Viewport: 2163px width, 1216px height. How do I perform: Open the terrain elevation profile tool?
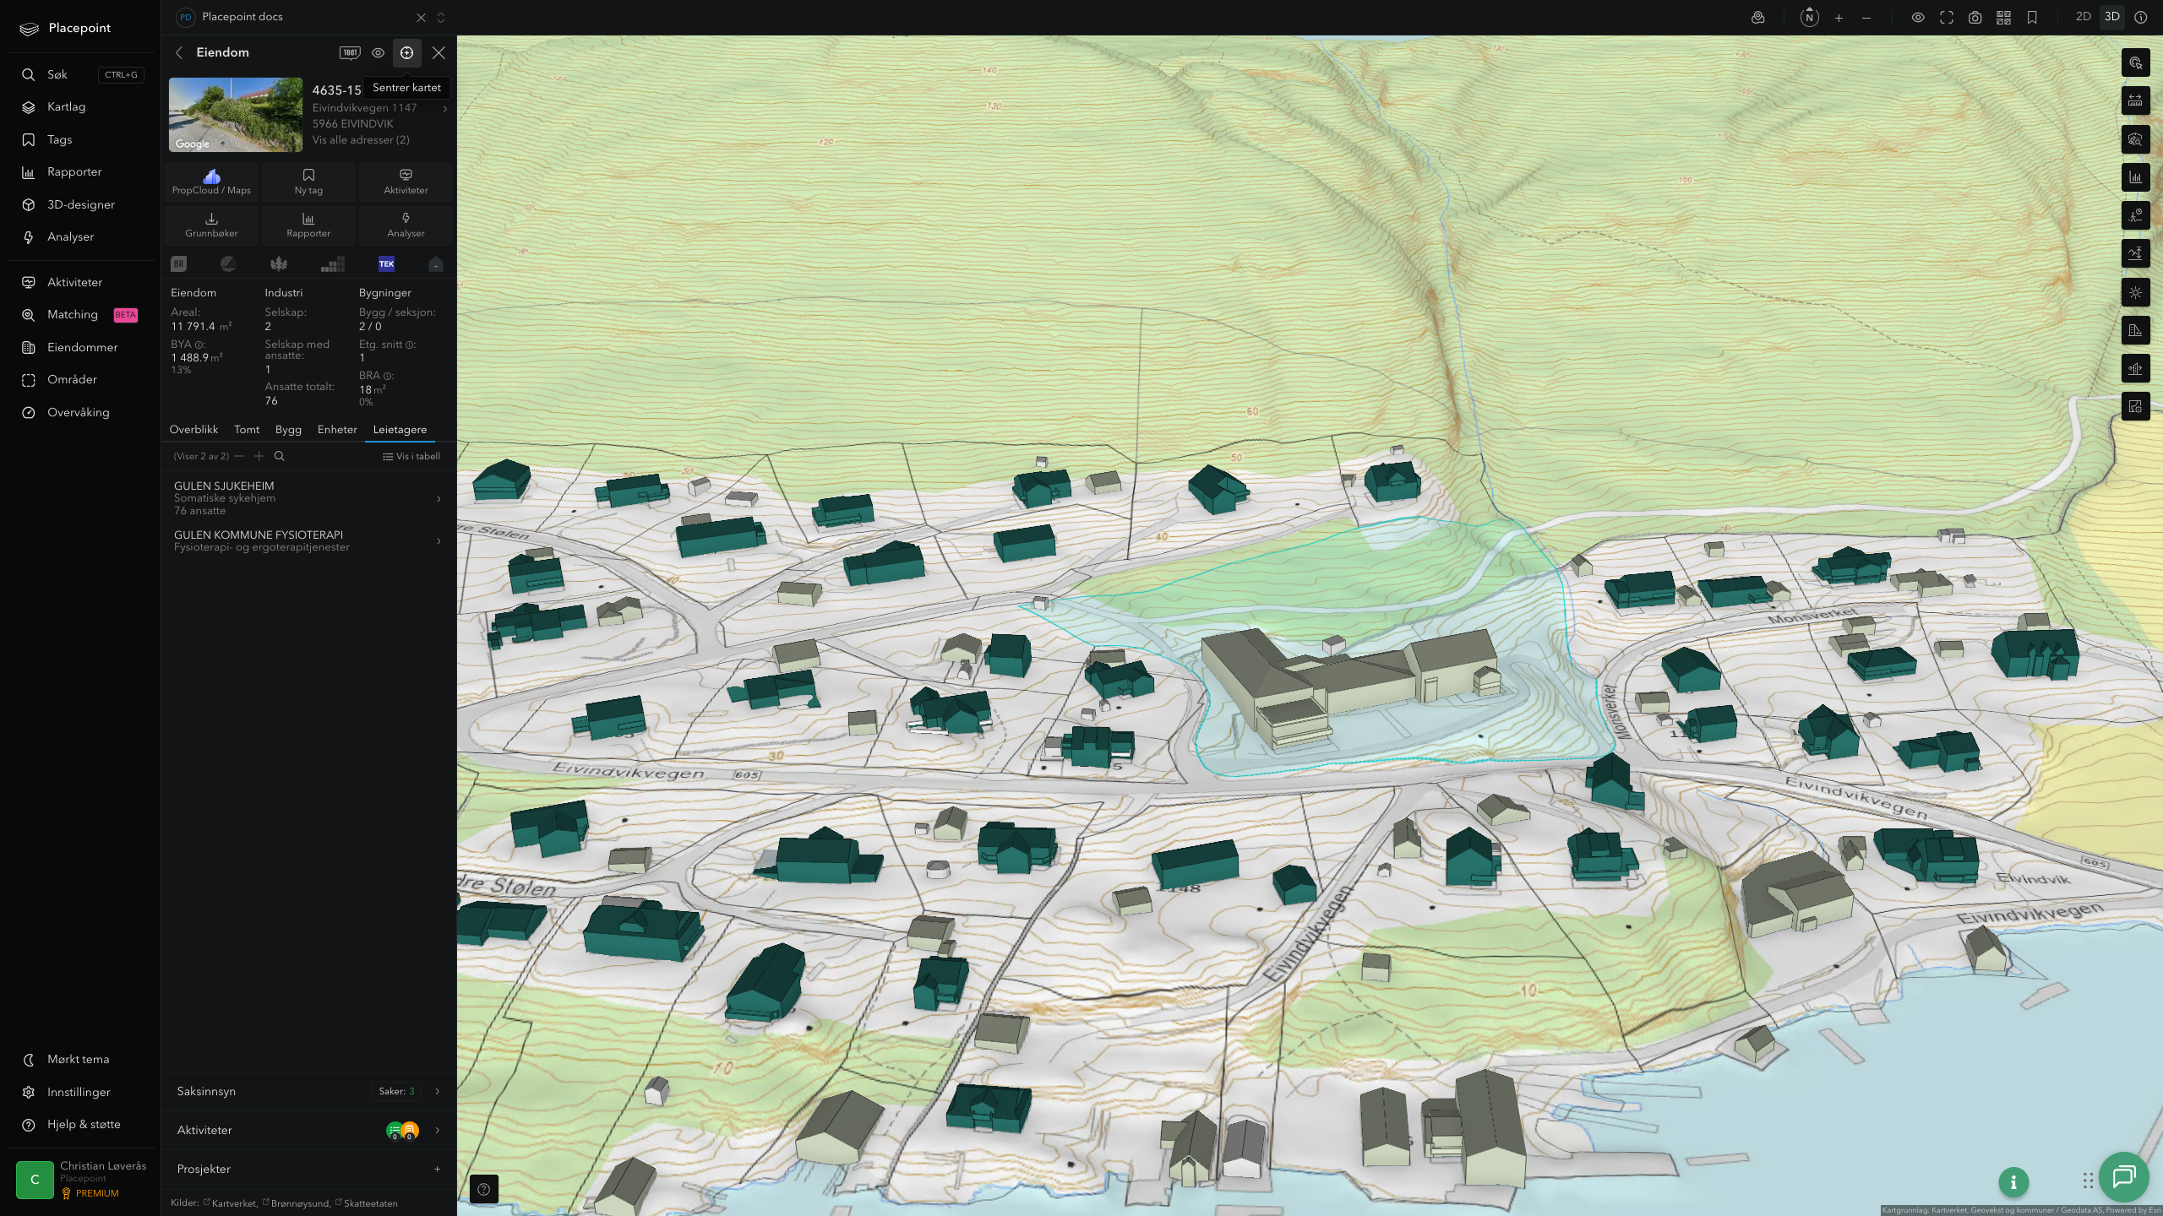[x=2135, y=254]
